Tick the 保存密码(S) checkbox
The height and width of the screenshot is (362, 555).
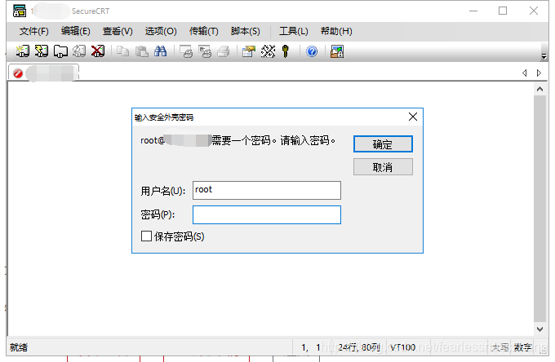click(x=146, y=236)
